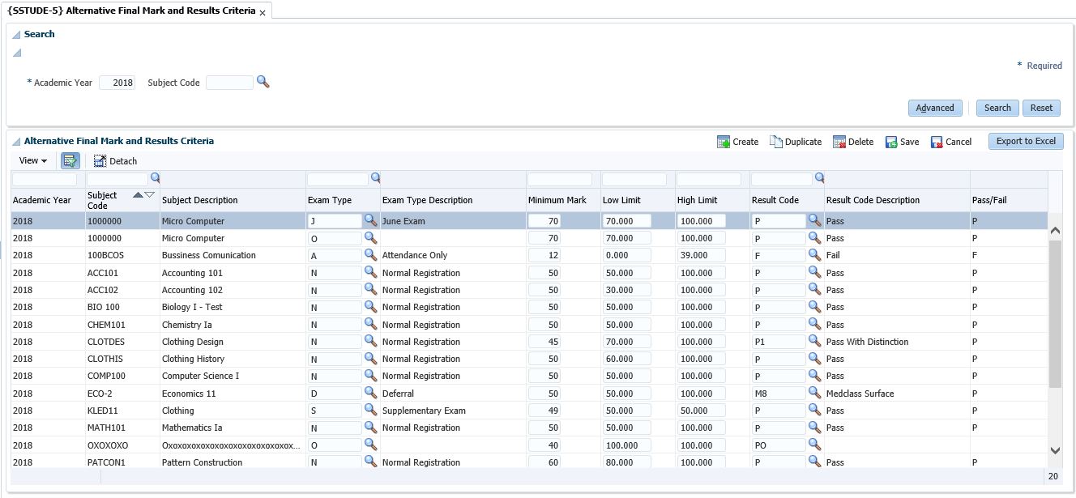Select the SSTUDE-5 Alternative Final Mark tab
This screenshot has width=1076, height=498.
(130, 11)
